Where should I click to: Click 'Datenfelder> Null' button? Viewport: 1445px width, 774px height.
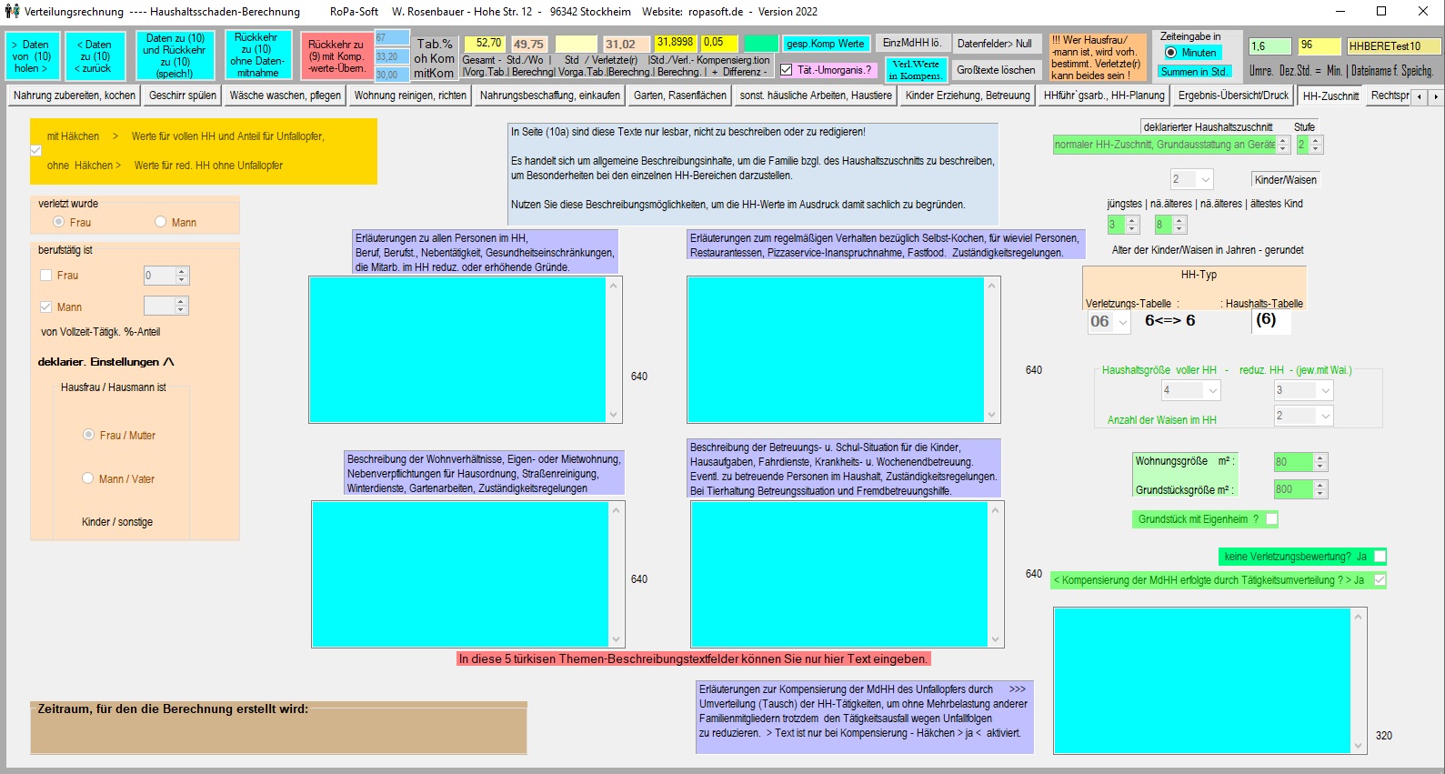point(994,44)
